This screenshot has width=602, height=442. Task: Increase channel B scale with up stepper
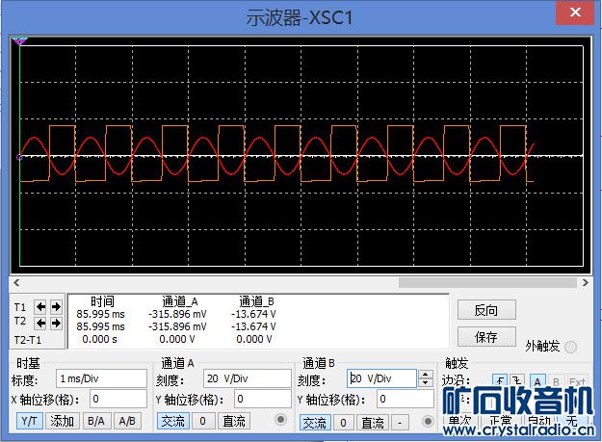tap(426, 375)
